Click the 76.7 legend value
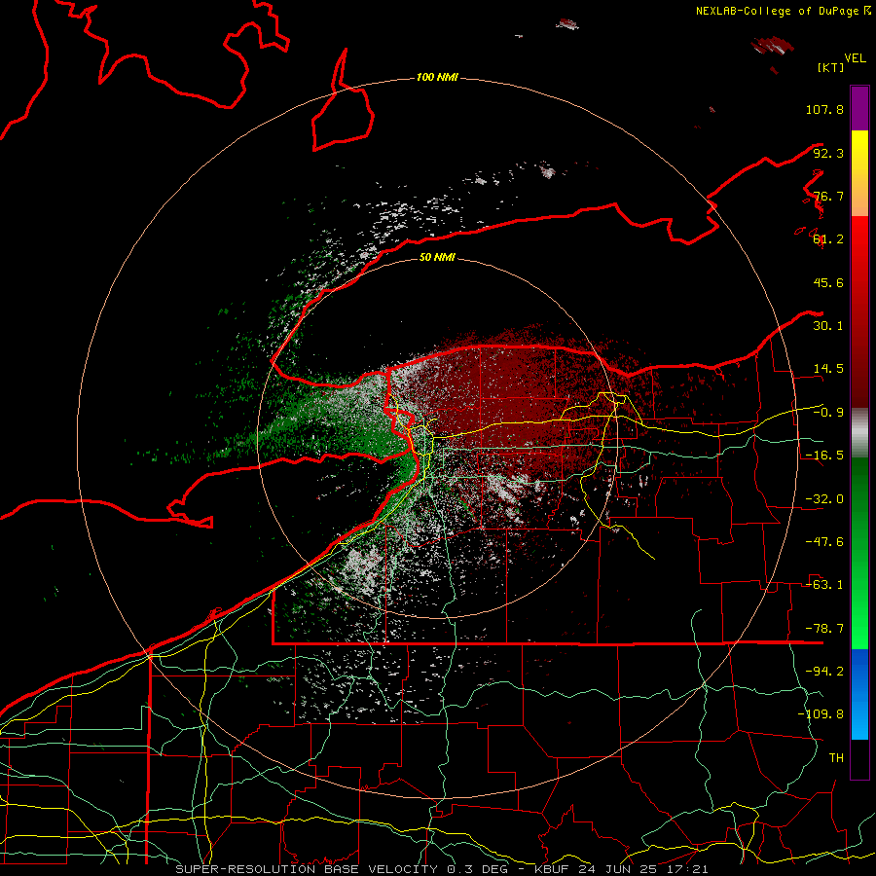 pyautogui.click(x=828, y=196)
